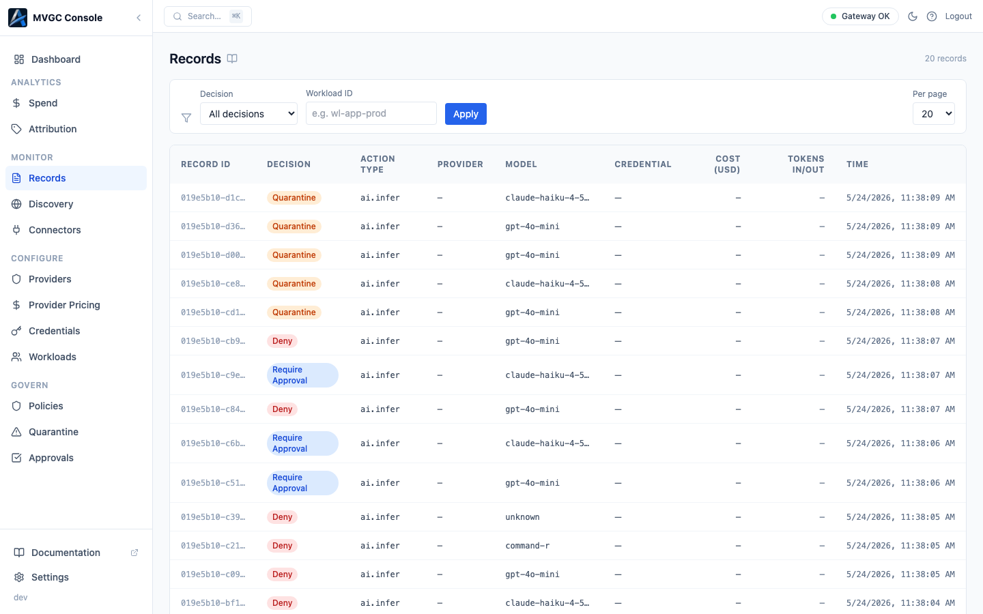
Task: Click the Provider Pricing dollar icon
Action: (x=16, y=305)
